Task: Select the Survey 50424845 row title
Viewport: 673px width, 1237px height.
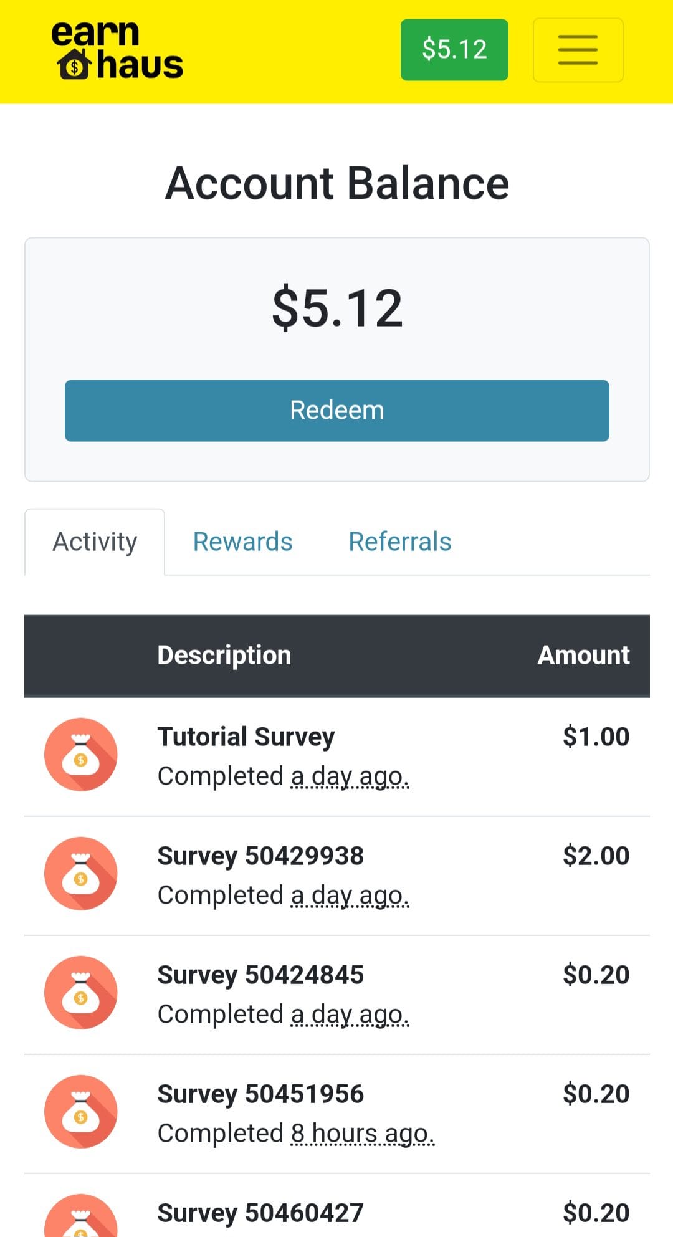Action: click(260, 975)
